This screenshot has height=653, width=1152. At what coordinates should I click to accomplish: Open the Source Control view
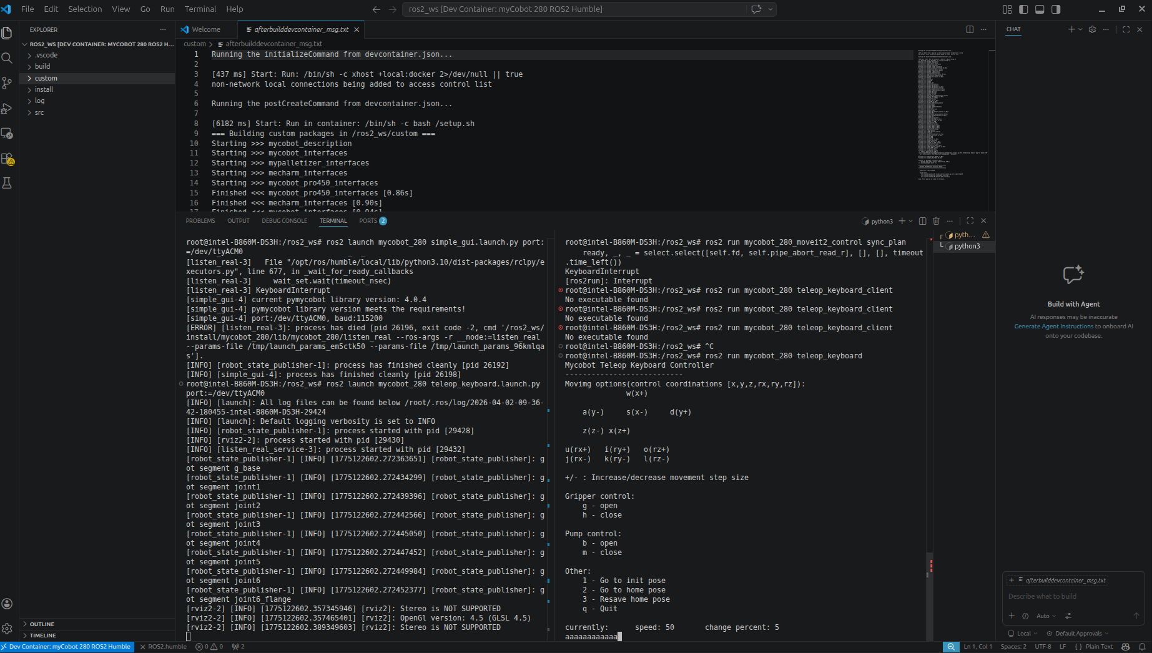[x=7, y=83]
